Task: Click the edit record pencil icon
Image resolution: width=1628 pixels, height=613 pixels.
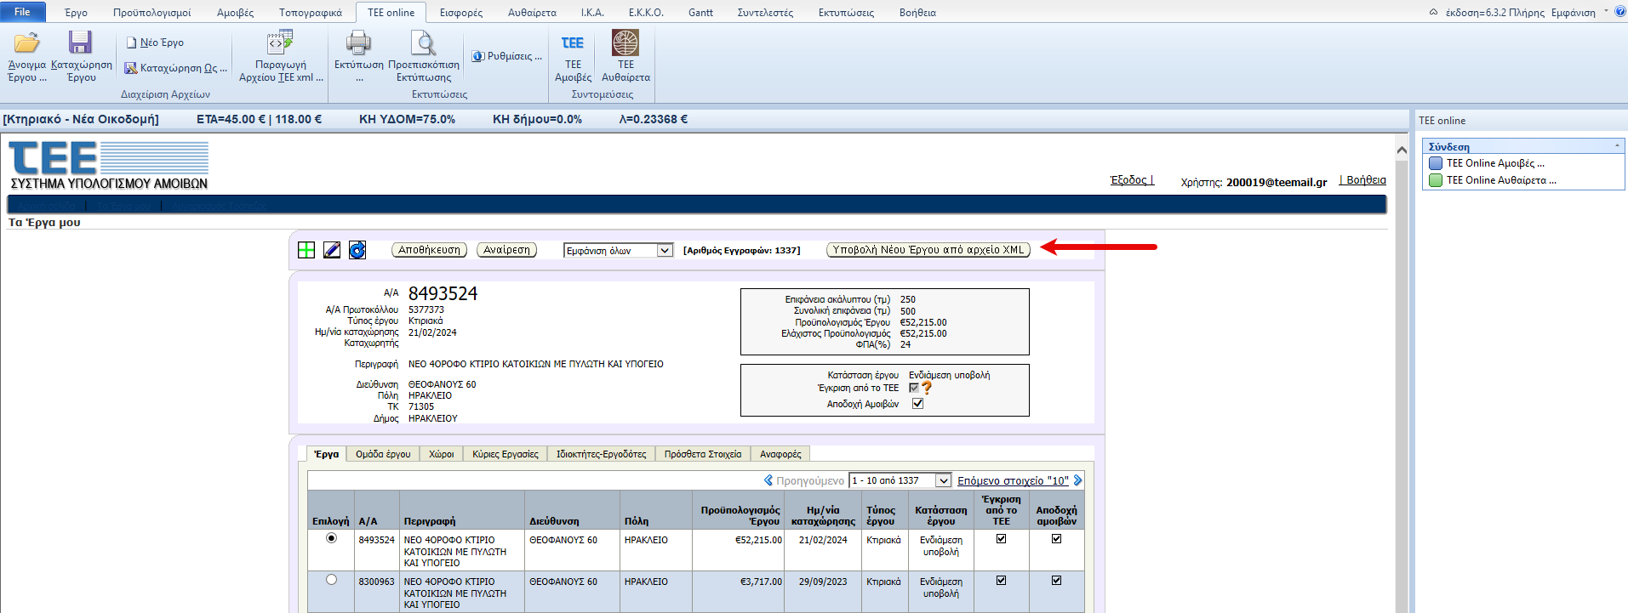Action: pyautogui.click(x=332, y=250)
